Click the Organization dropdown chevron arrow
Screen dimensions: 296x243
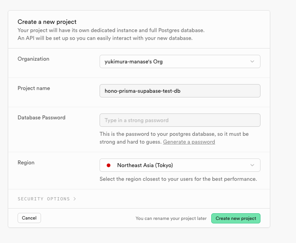tap(252, 61)
